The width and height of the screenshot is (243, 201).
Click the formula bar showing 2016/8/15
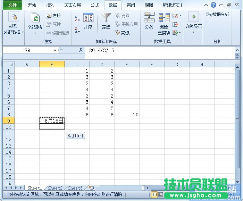click(160, 51)
